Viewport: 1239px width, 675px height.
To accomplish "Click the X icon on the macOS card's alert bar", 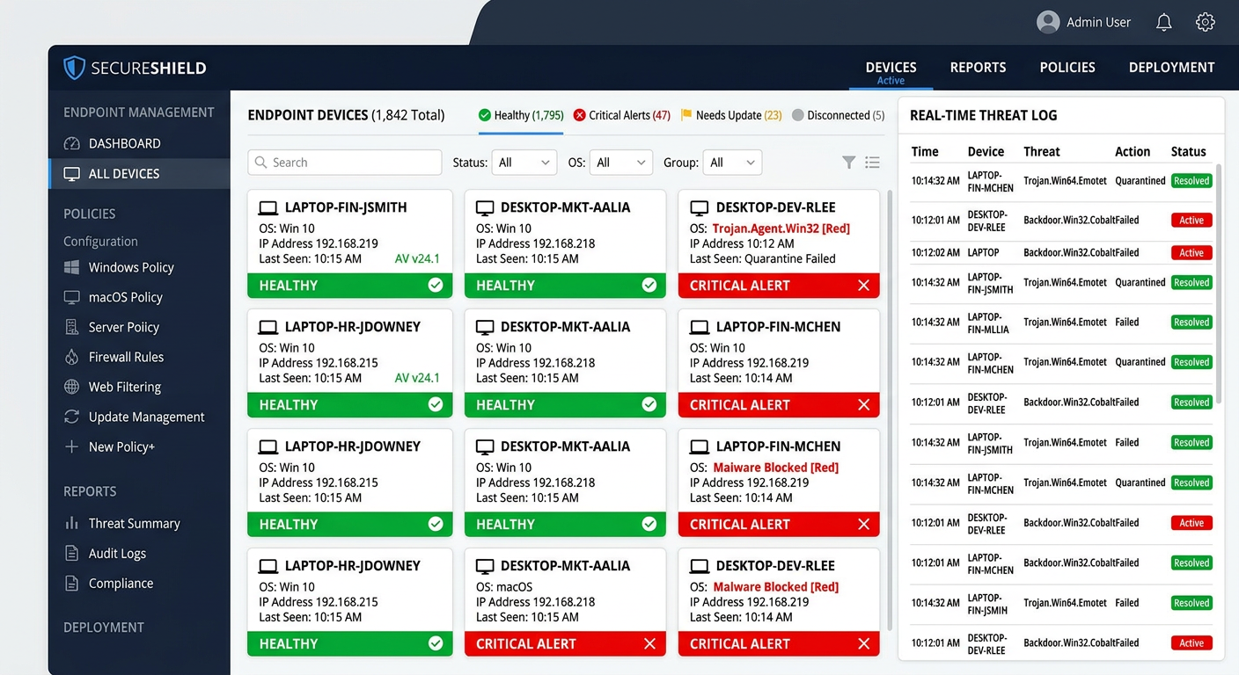I will (649, 643).
